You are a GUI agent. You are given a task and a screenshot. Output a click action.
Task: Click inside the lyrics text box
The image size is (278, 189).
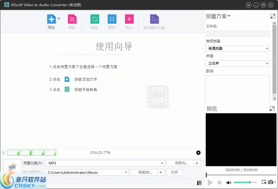tap(238, 88)
